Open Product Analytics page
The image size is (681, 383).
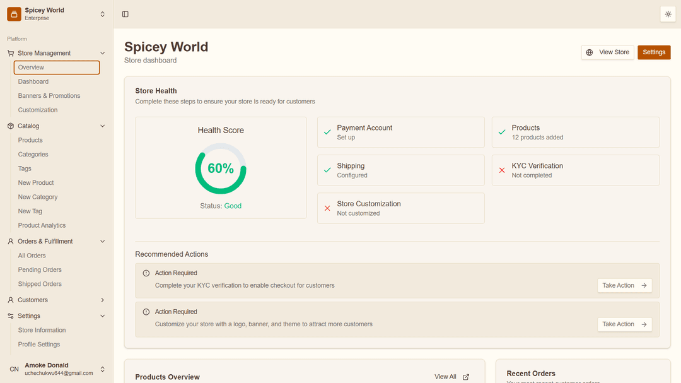[x=42, y=225]
